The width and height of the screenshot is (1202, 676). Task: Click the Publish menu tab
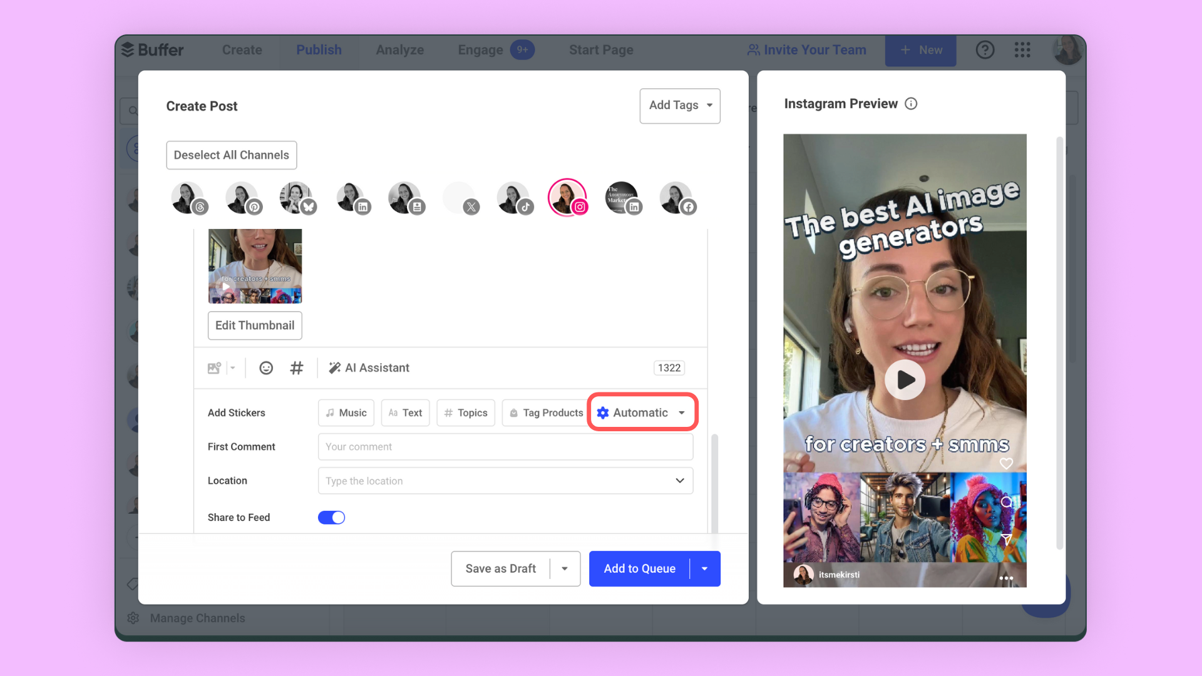click(x=319, y=49)
